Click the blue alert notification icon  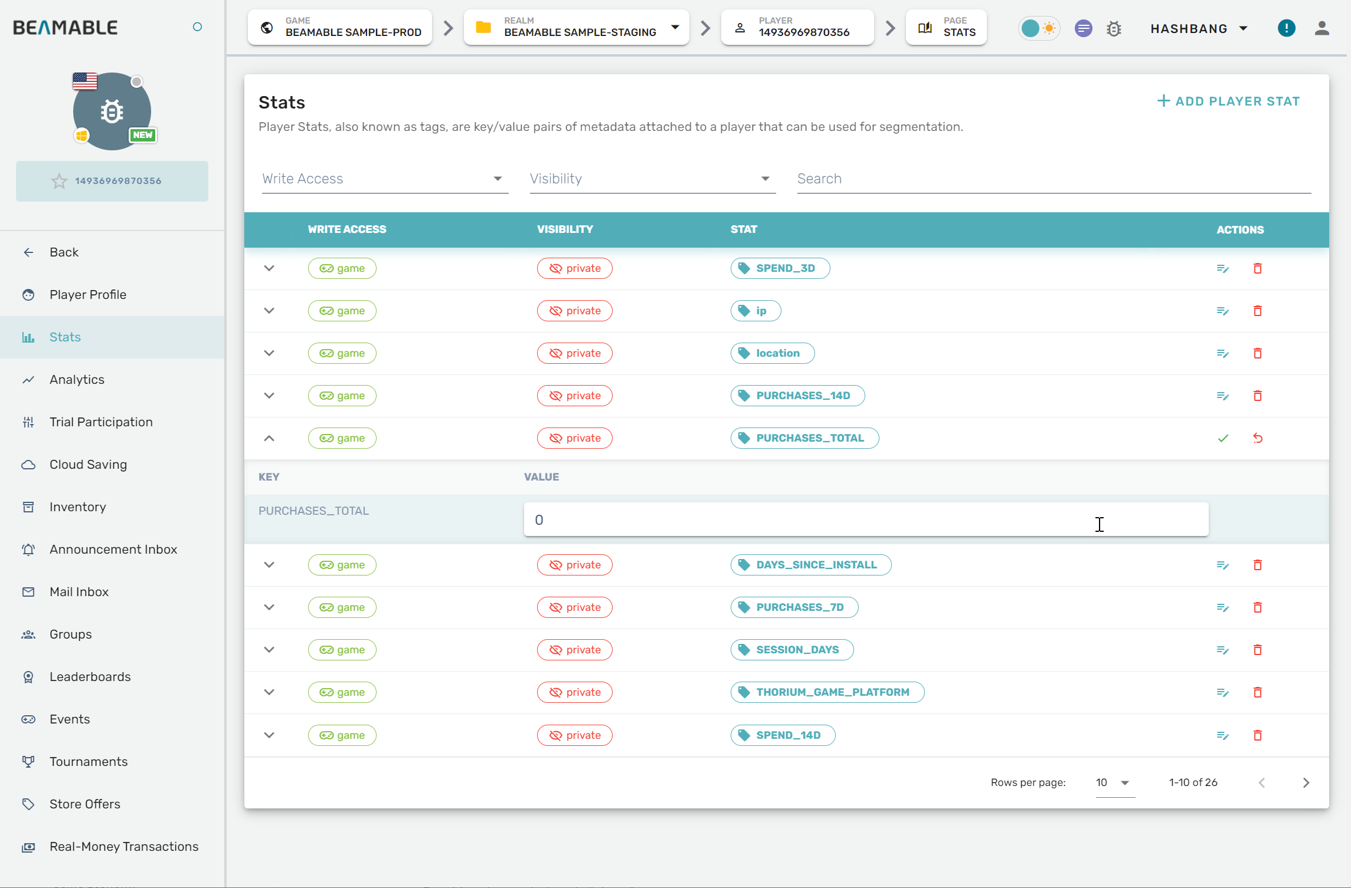click(1286, 28)
